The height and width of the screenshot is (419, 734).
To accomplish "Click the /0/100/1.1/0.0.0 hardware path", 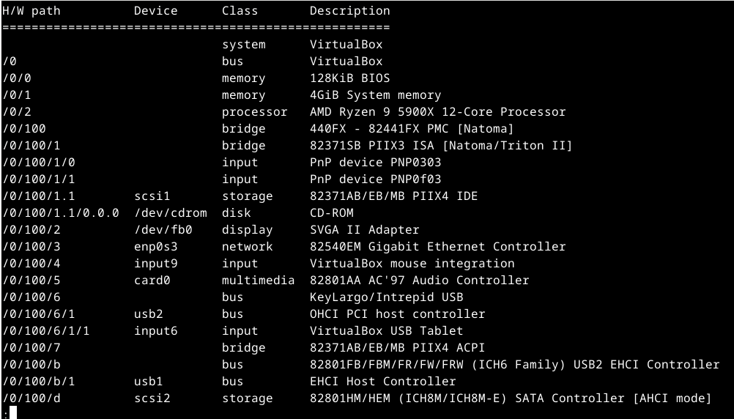I will point(60,213).
